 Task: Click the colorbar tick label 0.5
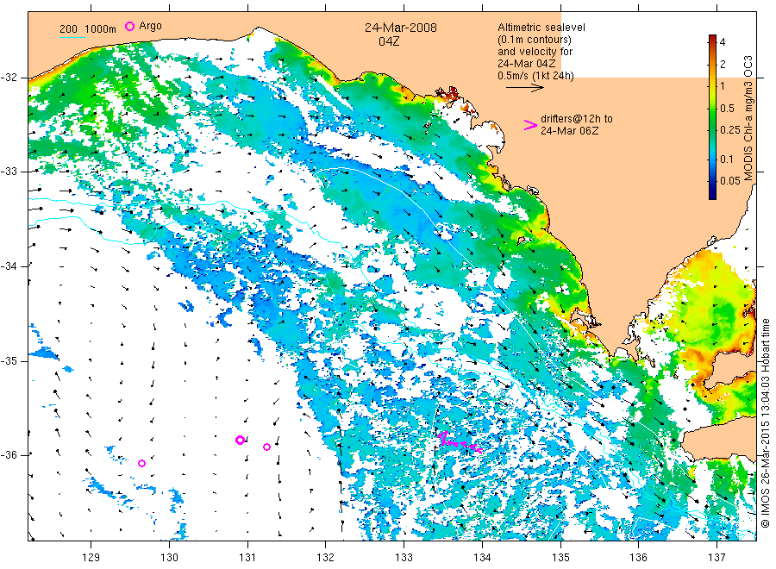pos(728,109)
